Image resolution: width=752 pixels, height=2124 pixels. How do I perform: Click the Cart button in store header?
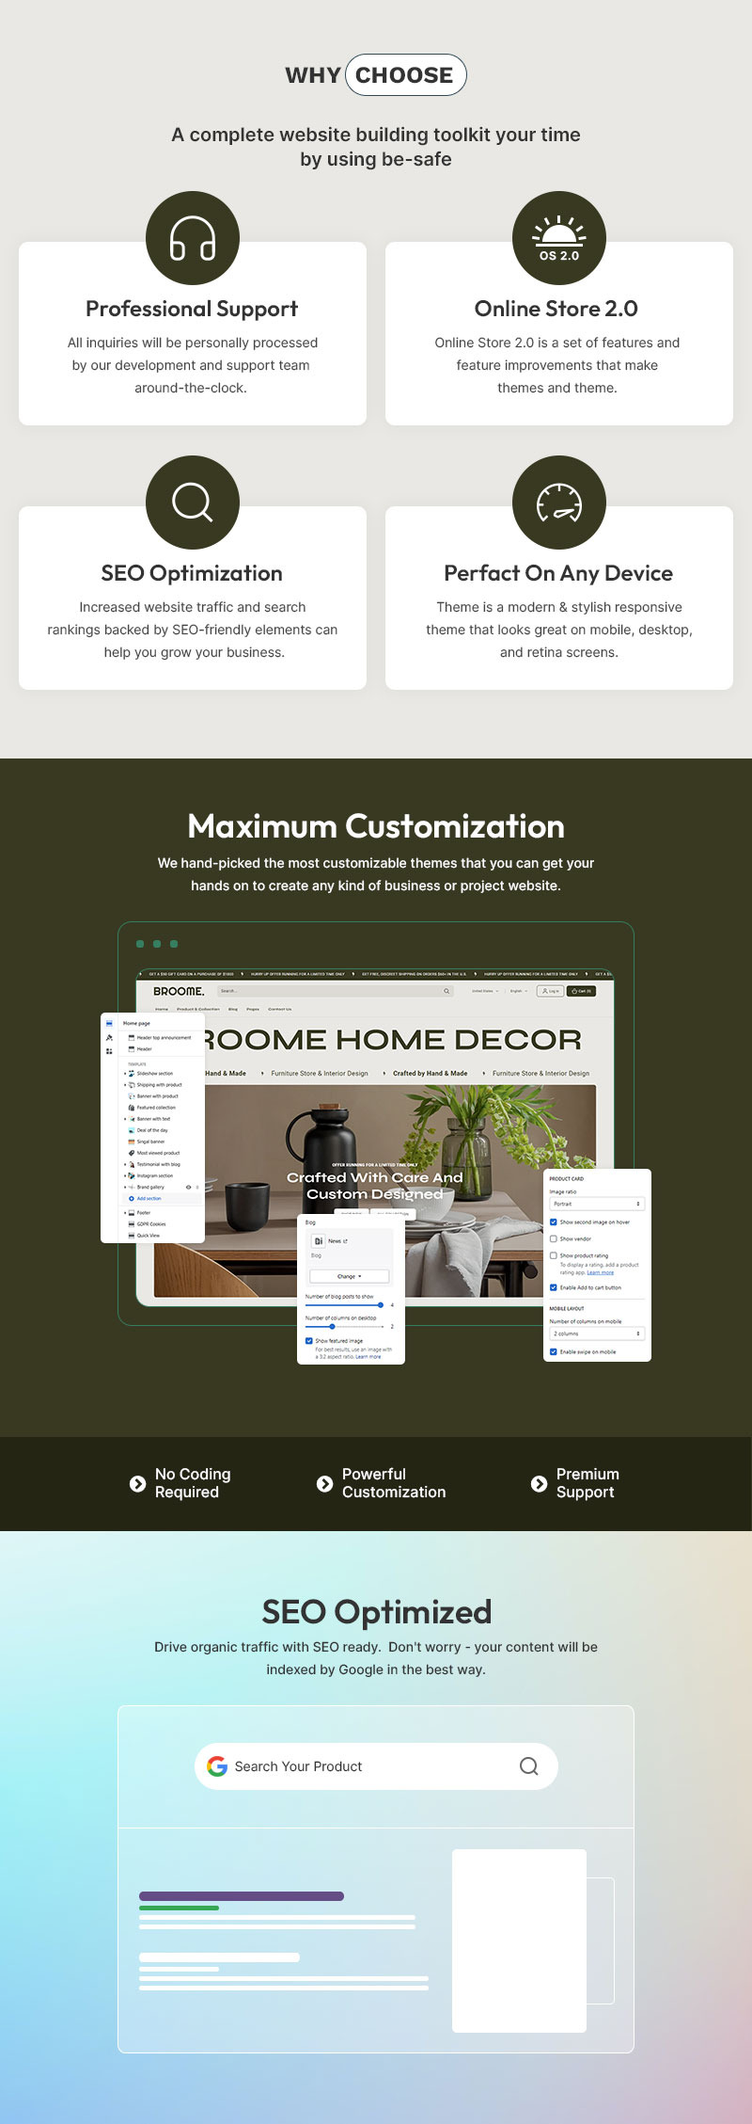tap(581, 991)
